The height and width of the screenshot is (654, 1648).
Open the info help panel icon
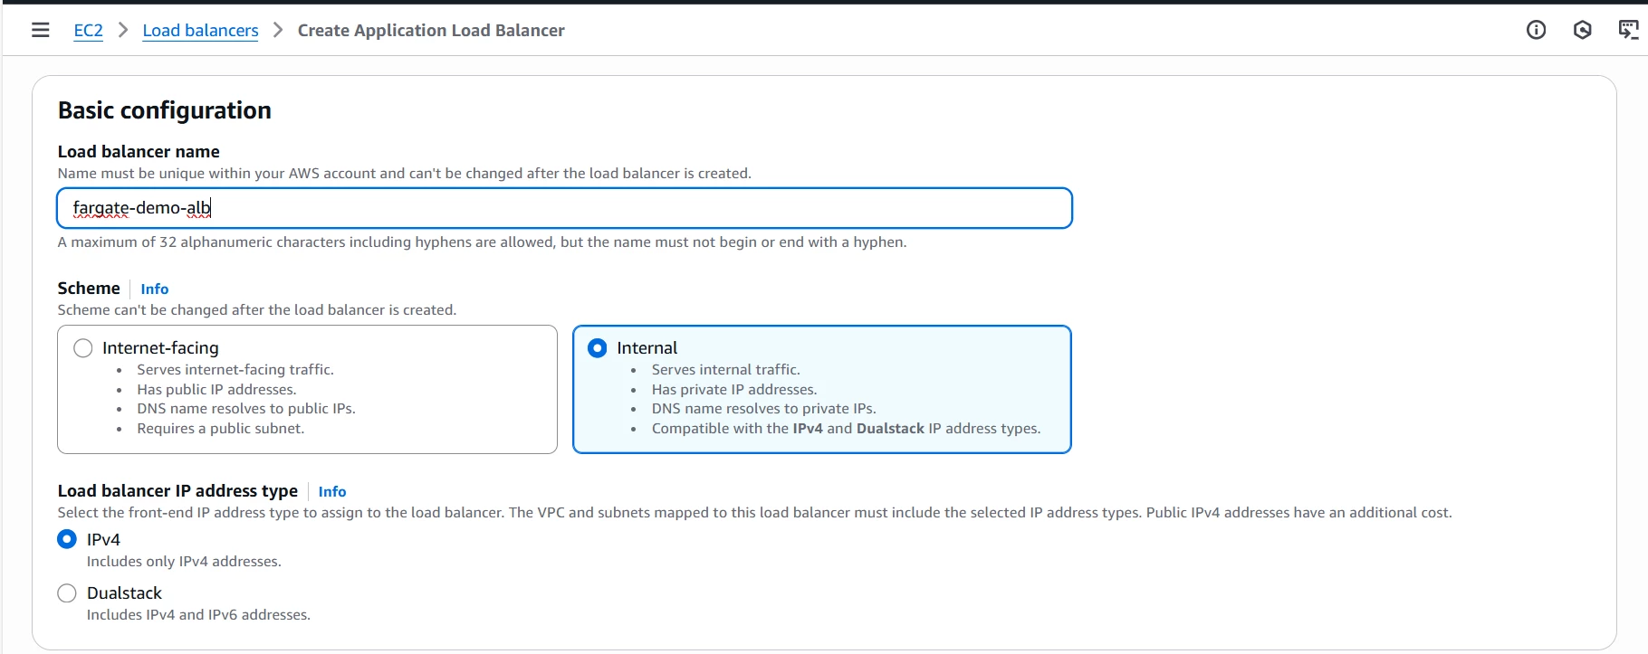click(x=1536, y=30)
